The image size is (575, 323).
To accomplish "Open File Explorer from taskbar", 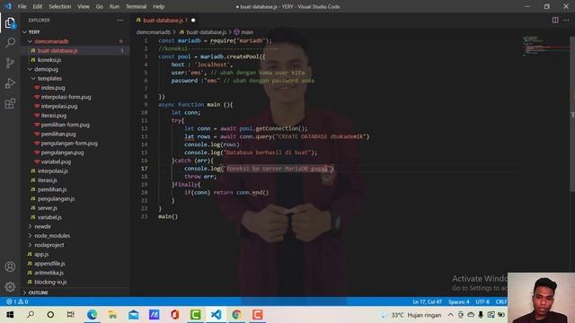I will pyautogui.click(x=112, y=315).
